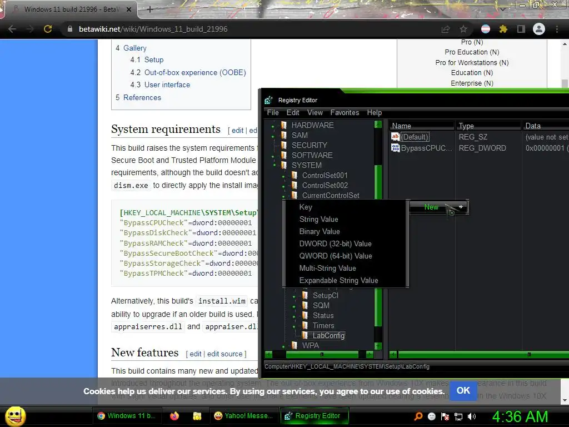Click the search magnifier tray icon
Image resolution: width=569 pixels, height=427 pixels.
pyautogui.click(x=418, y=416)
